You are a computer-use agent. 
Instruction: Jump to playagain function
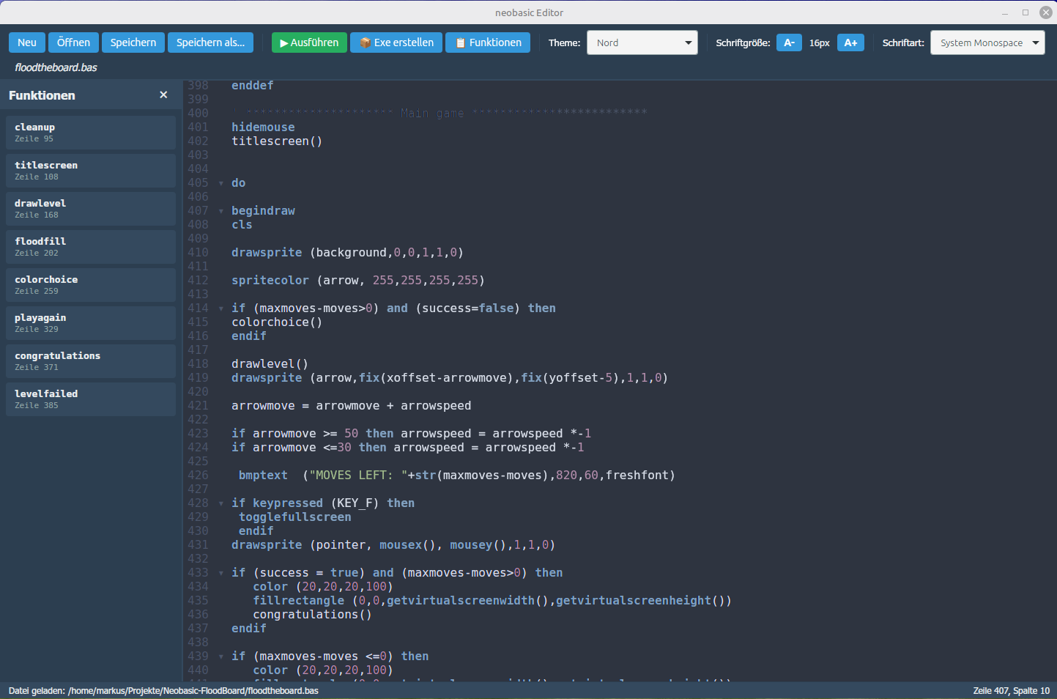point(91,323)
